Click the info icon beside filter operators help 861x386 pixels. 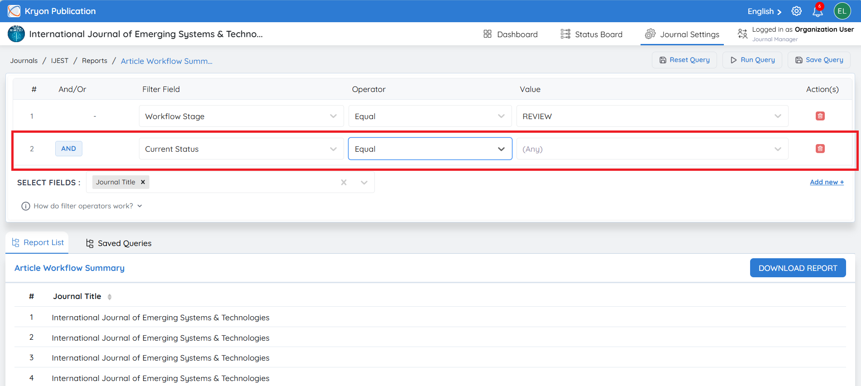(x=26, y=206)
